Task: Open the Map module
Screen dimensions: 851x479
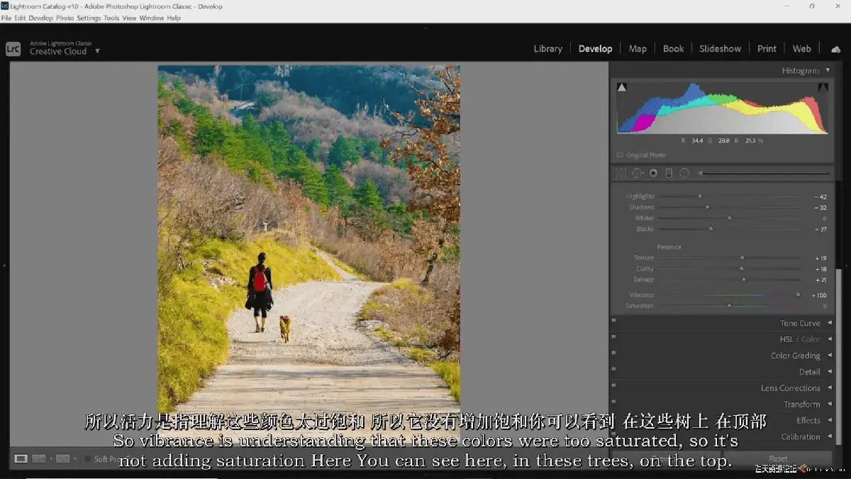Action: pyautogui.click(x=638, y=49)
